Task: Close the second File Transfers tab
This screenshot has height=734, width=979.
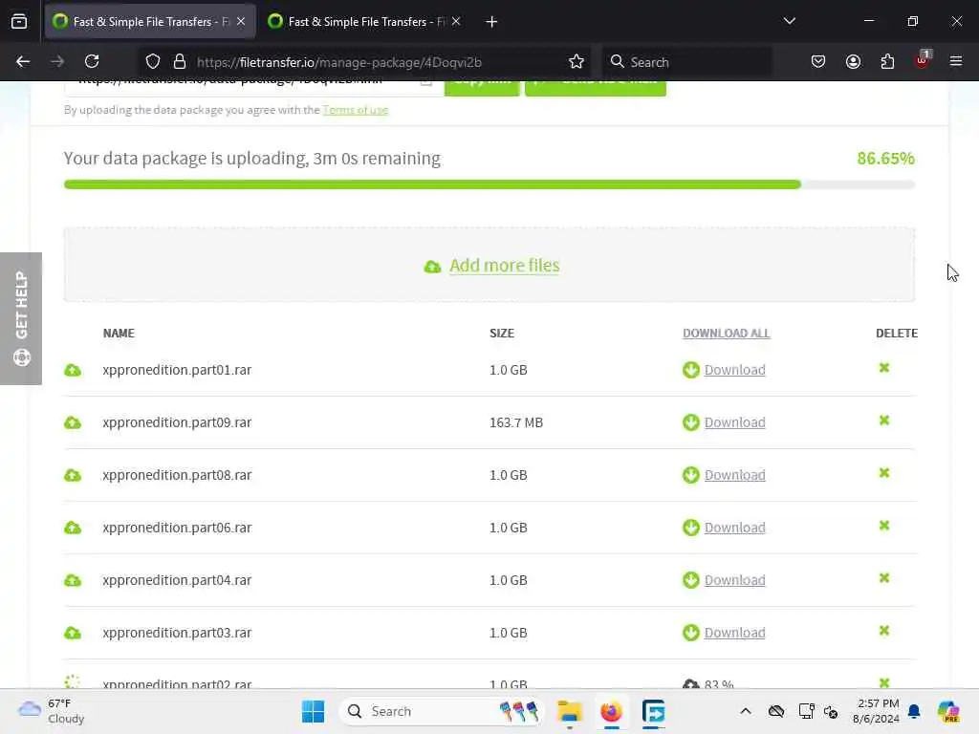Action: [456, 21]
